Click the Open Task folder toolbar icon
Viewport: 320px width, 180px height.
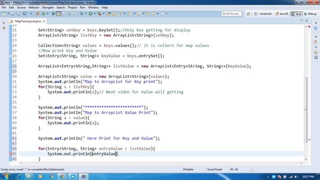(x=114, y=13)
